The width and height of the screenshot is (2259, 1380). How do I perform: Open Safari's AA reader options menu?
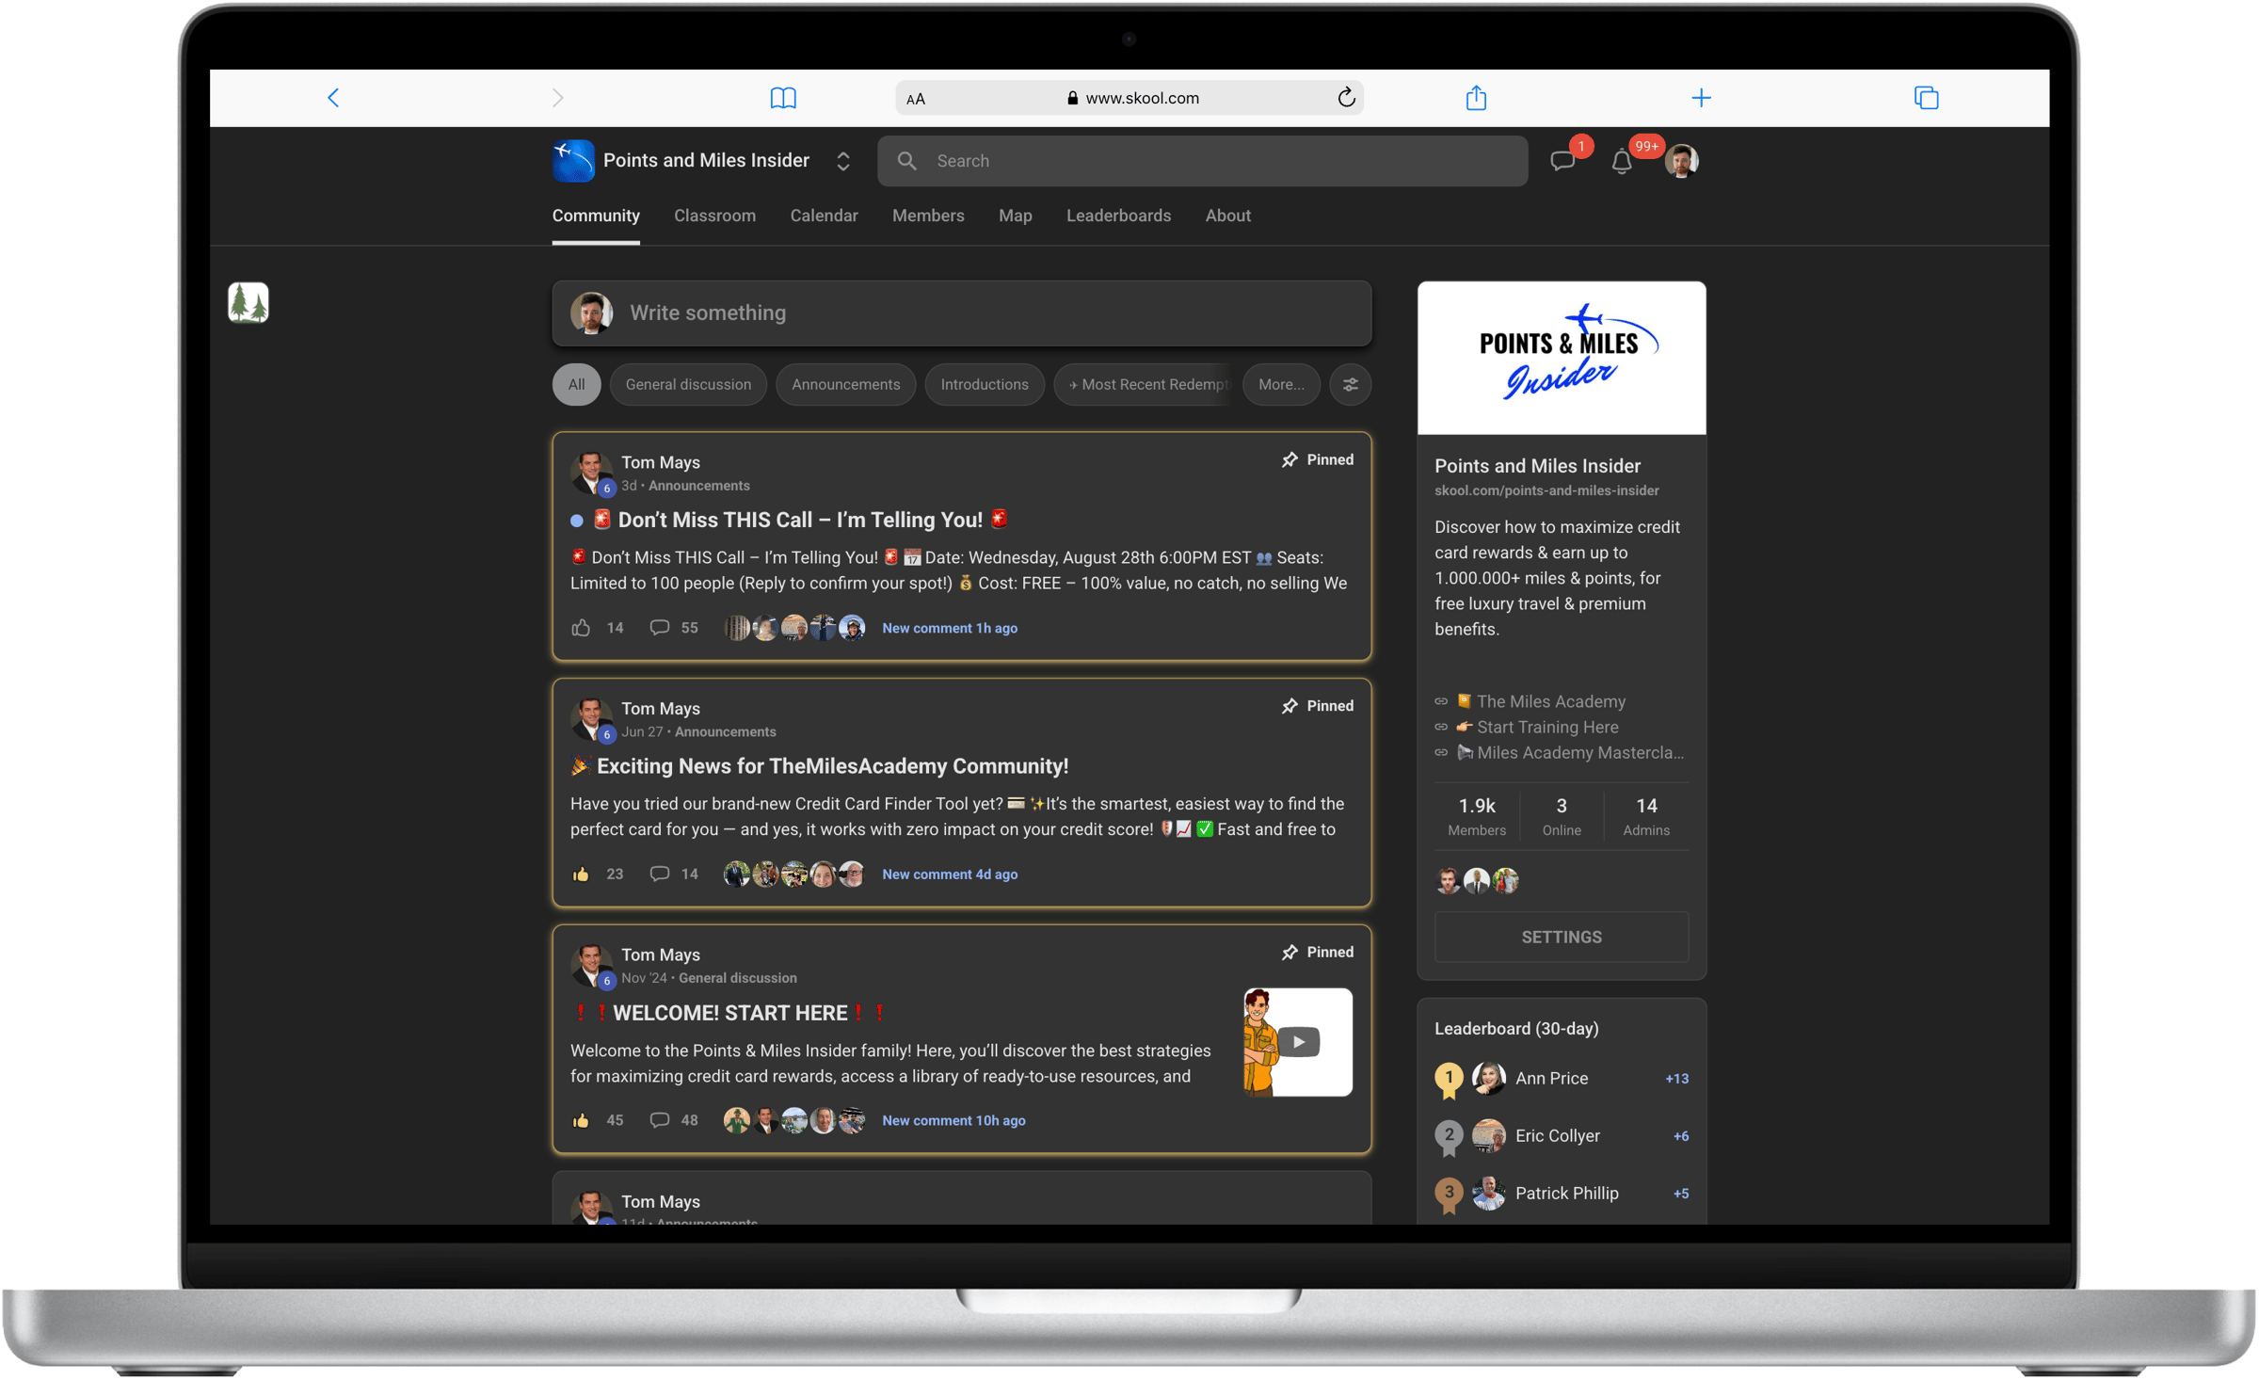(x=916, y=99)
